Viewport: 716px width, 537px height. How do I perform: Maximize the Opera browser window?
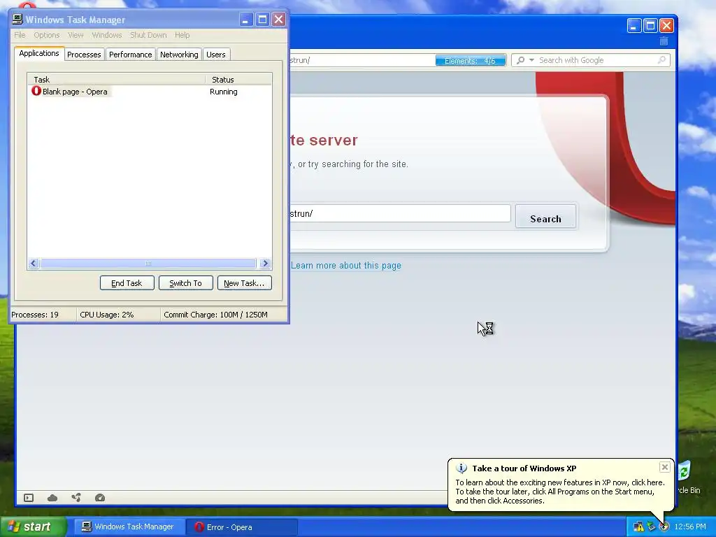click(x=650, y=26)
